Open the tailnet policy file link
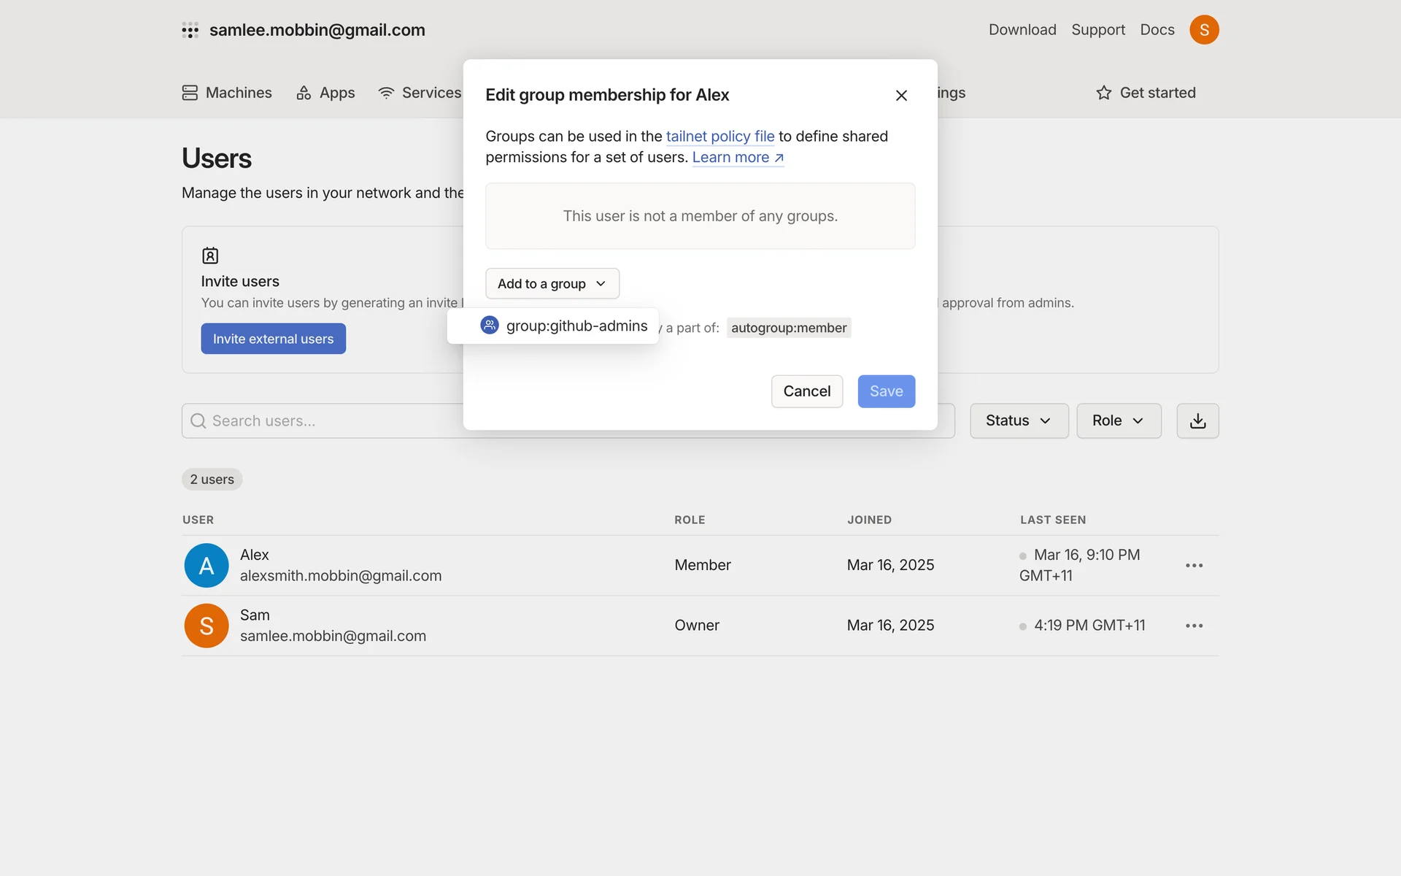Image resolution: width=1401 pixels, height=876 pixels. click(x=719, y=137)
